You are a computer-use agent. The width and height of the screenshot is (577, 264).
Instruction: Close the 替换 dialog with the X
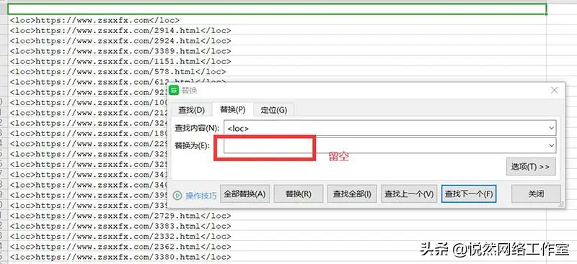pyautogui.click(x=554, y=91)
